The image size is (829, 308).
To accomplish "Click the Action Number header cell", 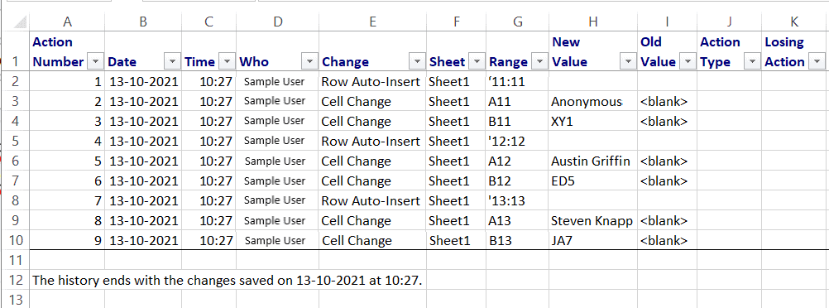I will coord(67,51).
